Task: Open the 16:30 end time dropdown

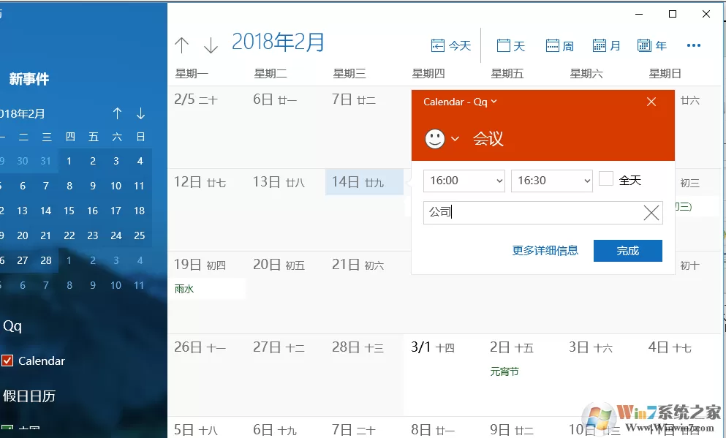Action: (551, 181)
